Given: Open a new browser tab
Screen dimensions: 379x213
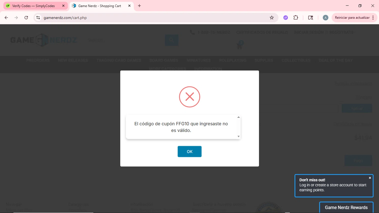Looking at the screenshot, I should [x=139, y=6].
